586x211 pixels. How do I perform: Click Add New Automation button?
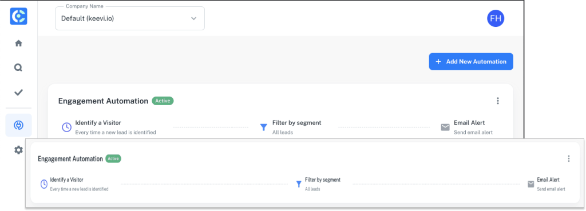(471, 62)
